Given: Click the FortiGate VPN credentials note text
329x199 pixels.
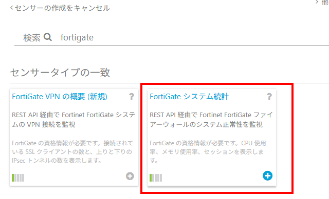Looking at the screenshot, I should click(72, 152).
